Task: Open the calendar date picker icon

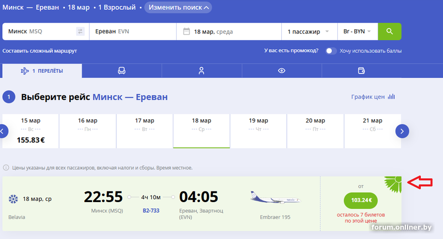Action: [x=186, y=31]
